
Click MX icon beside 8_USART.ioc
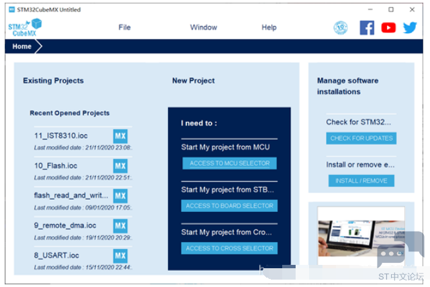[x=120, y=255]
